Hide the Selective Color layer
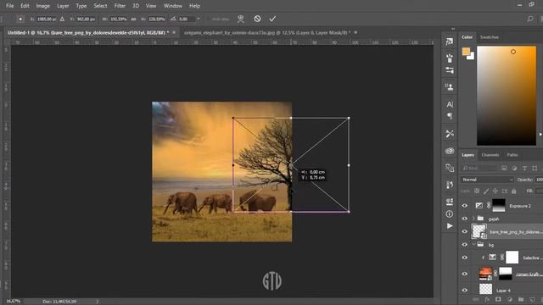The width and height of the screenshot is (543, 305). click(465, 258)
